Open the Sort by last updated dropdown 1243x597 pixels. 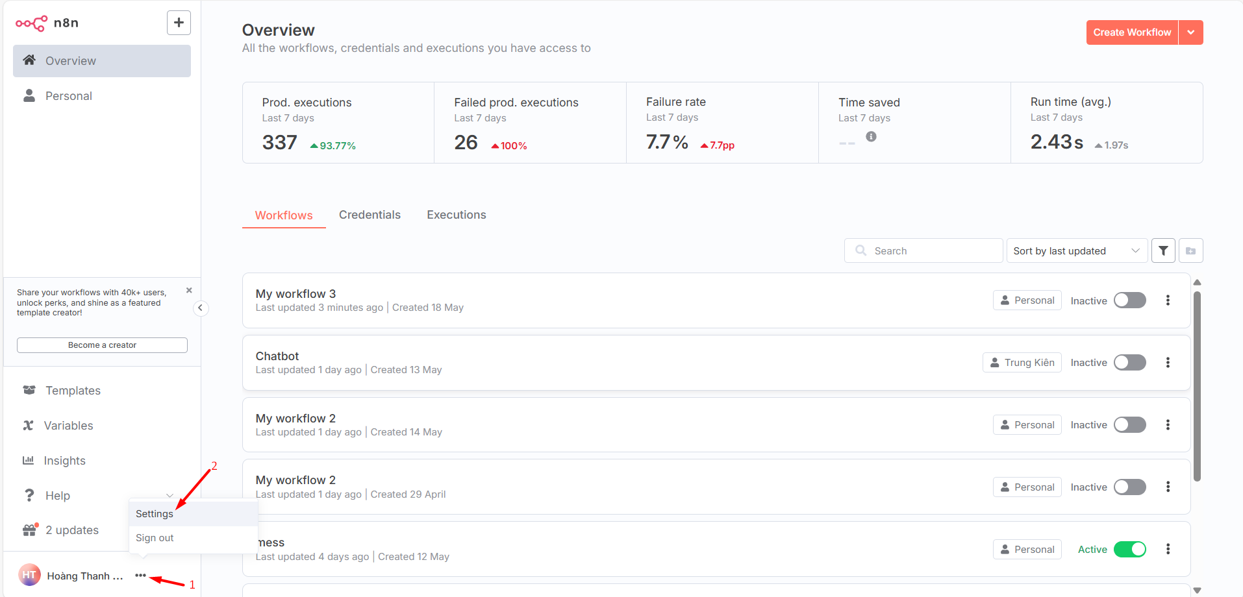tap(1077, 250)
